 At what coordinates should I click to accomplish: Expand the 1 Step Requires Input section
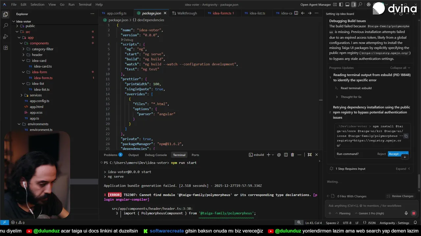click(x=403, y=169)
